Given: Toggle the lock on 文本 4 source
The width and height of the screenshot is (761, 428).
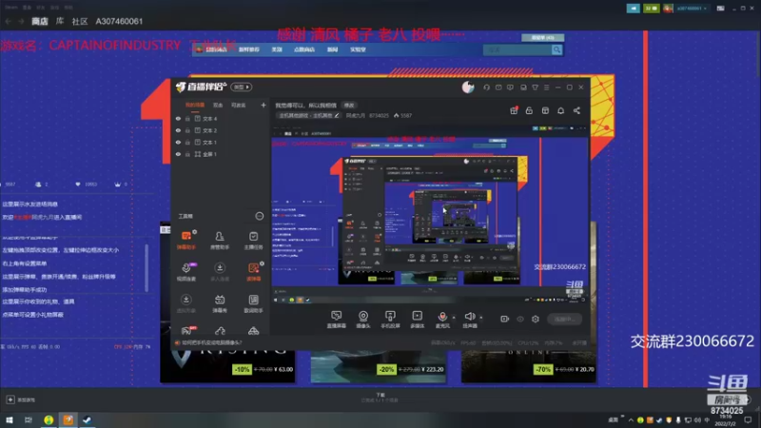Looking at the screenshot, I should pos(187,118).
